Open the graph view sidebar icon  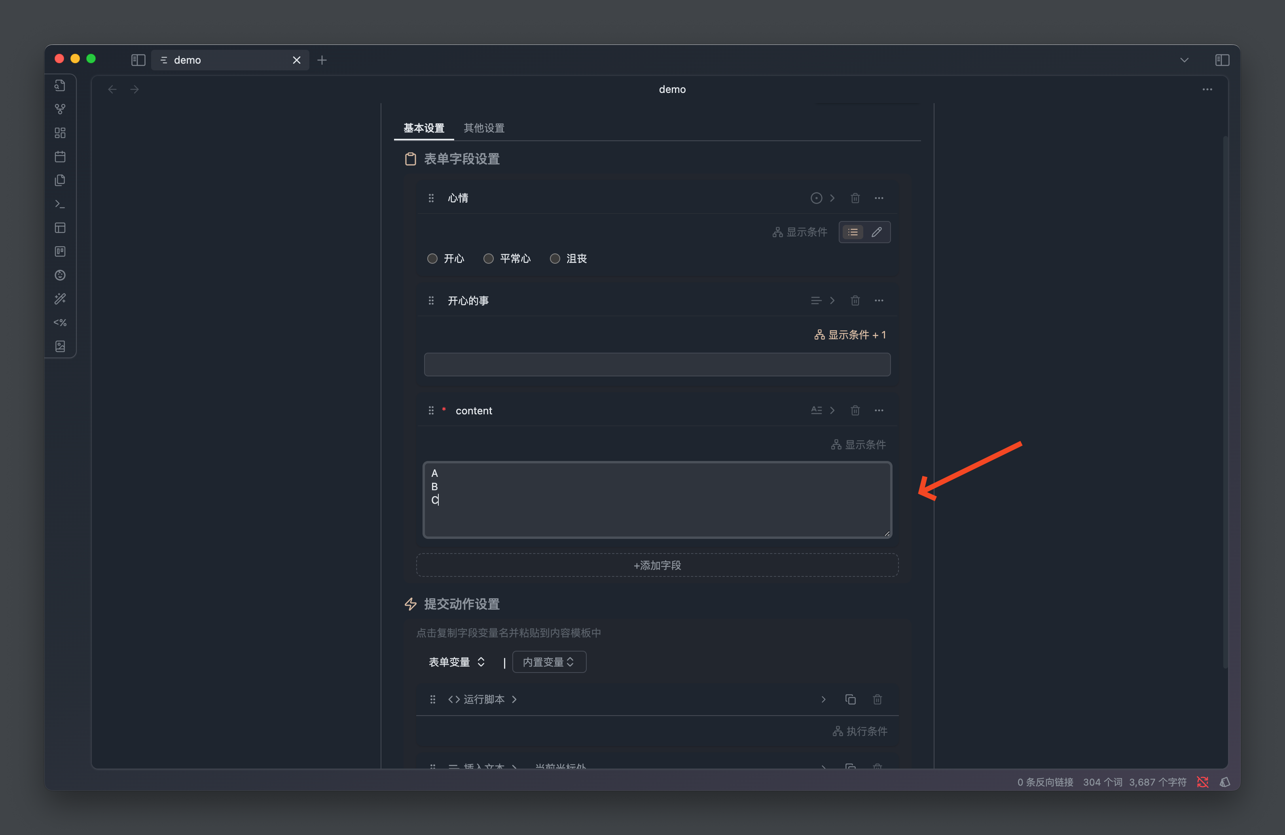60,109
